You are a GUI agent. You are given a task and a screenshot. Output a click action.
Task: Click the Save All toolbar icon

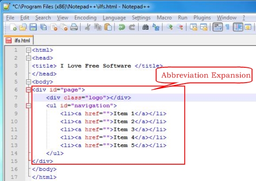point(43,27)
